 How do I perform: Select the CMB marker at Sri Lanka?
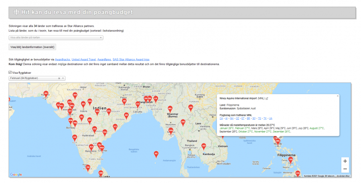coord(101,173)
